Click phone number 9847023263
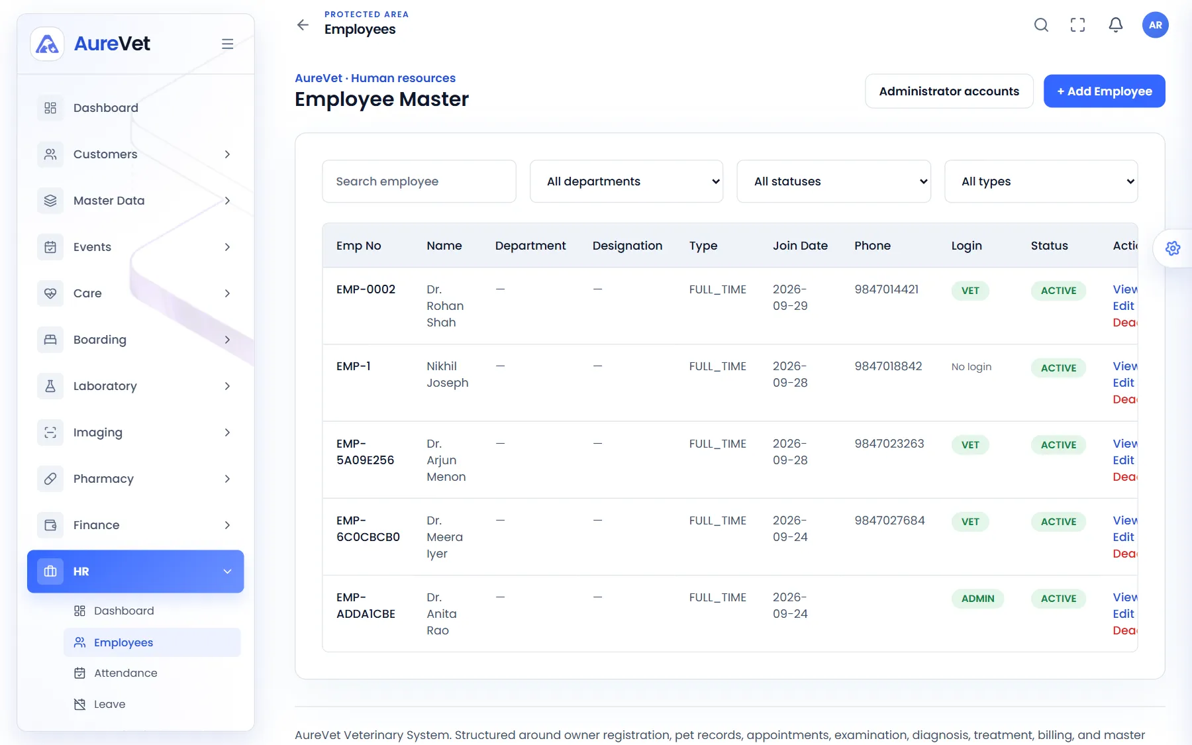 click(889, 444)
